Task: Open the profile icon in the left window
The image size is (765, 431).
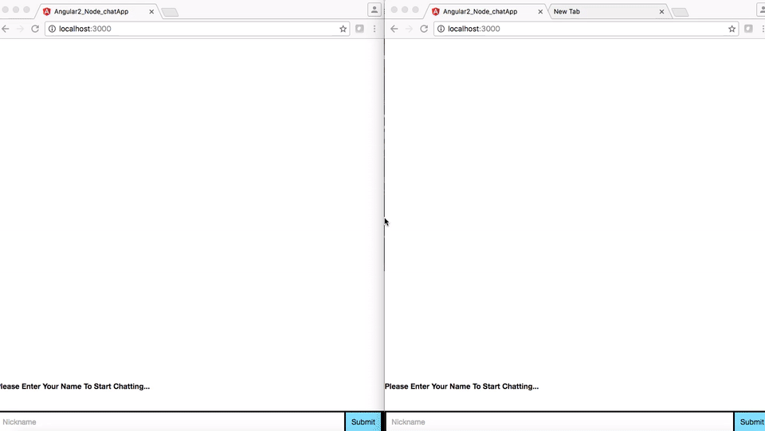Action: (375, 10)
